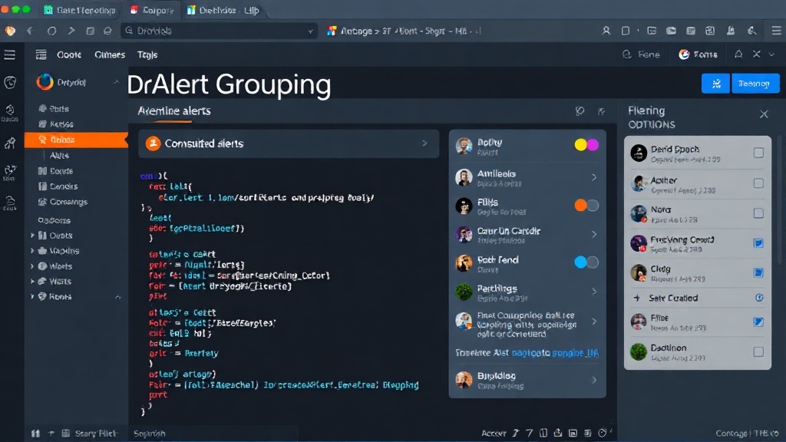Open the Cimers menu
The width and height of the screenshot is (786, 442).
point(110,54)
